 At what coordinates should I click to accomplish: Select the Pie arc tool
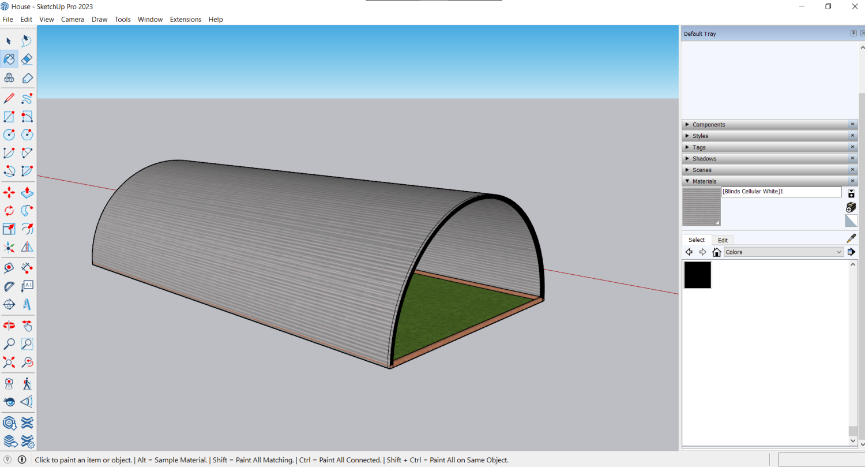tap(27, 171)
